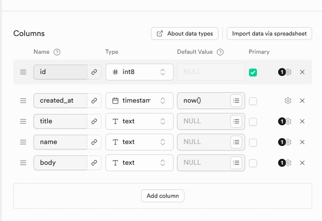Click the help icon next to Default Value
322x221 pixels.
[220, 52]
